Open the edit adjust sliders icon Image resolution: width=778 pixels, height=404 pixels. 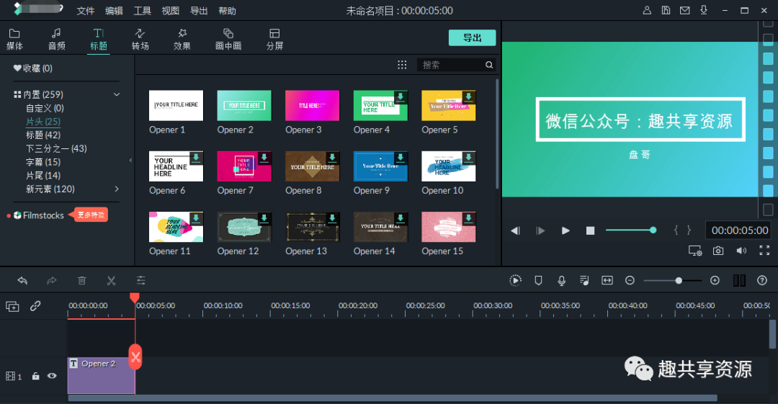[x=141, y=280]
